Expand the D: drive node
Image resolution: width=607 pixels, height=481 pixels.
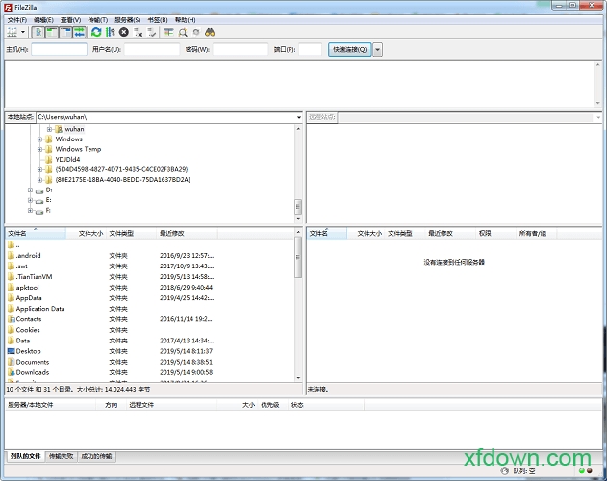tap(30, 190)
